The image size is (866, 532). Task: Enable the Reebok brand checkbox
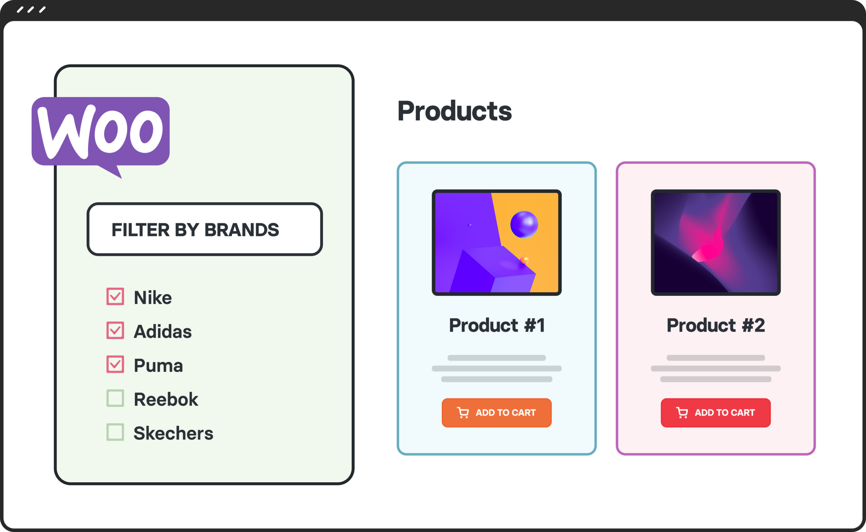coord(115,398)
